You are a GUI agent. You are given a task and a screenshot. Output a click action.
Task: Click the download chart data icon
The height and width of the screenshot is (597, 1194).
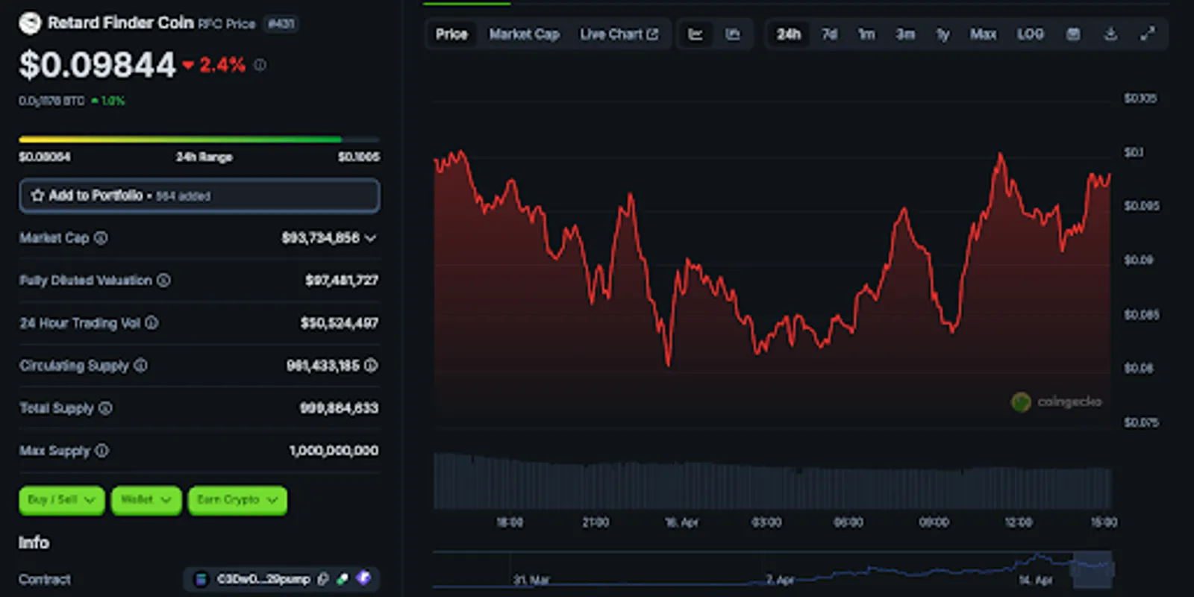point(1110,34)
